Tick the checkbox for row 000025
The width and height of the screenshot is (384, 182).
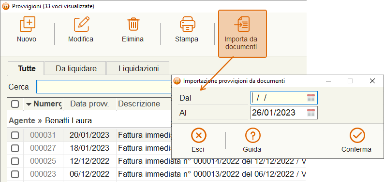(15, 161)
